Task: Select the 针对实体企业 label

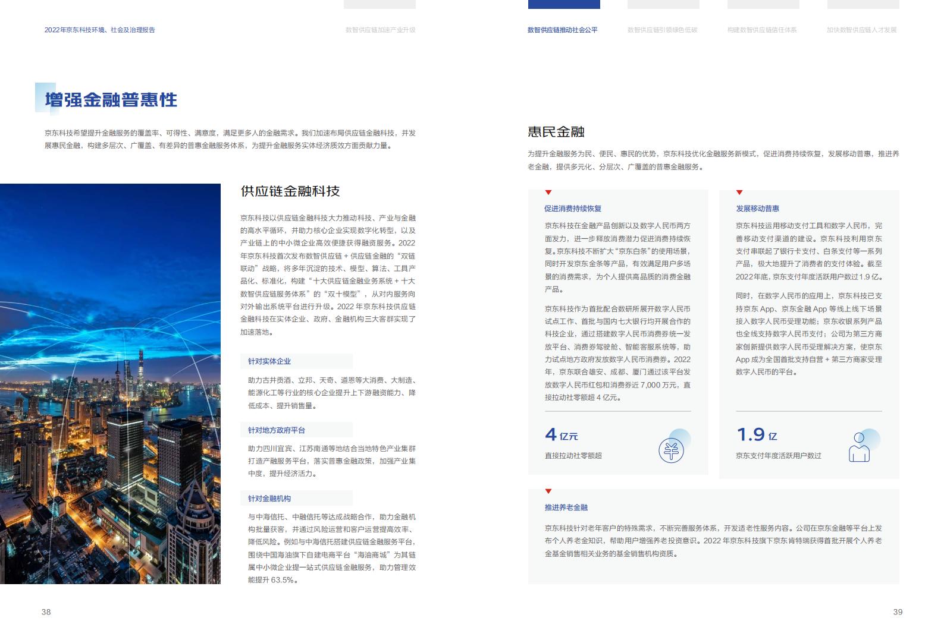Action: coord(269,361)
